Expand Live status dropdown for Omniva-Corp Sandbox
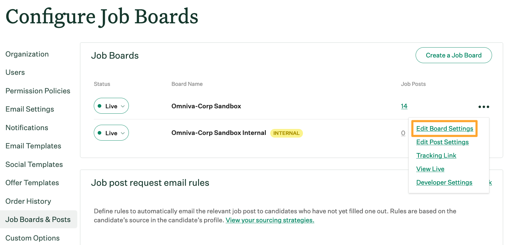 (x=111, y=106)
